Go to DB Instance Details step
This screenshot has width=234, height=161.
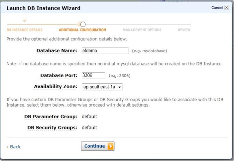[25, 30]
